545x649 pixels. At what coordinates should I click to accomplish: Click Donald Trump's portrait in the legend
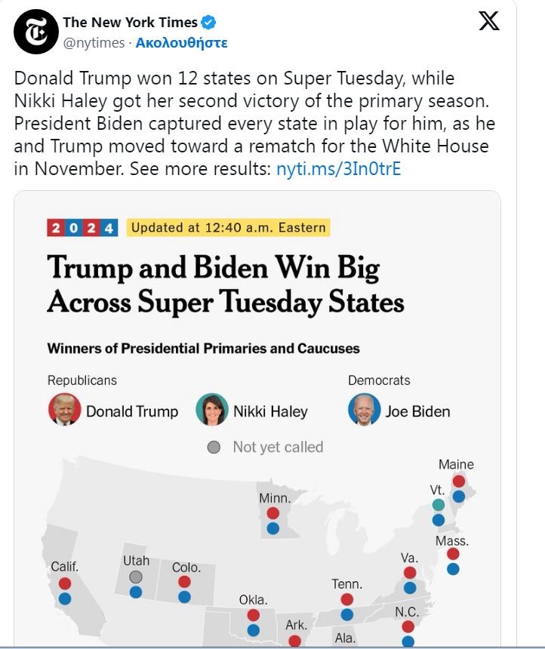point(65,409)
